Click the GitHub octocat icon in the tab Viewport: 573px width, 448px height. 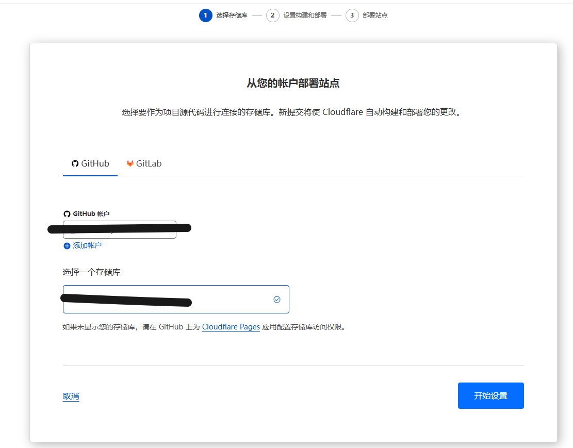[75, 163]
